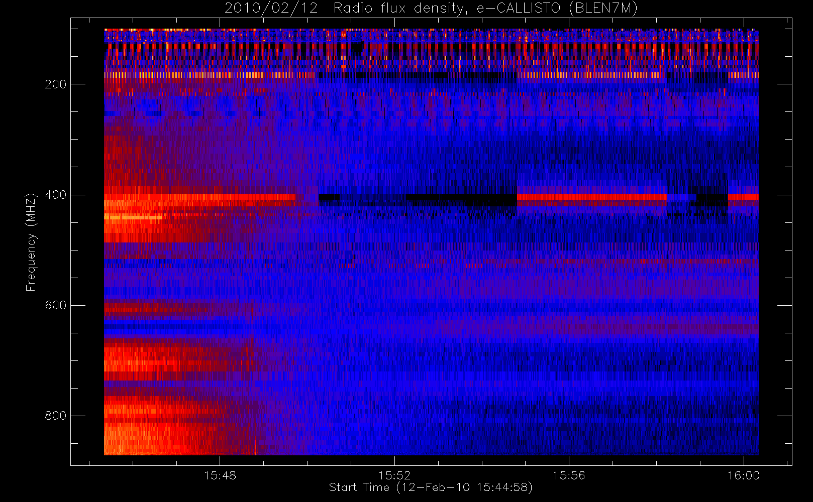Click the 15:56 time tick label
Screen dimensions: 813x502
click(x=569, y=475)
